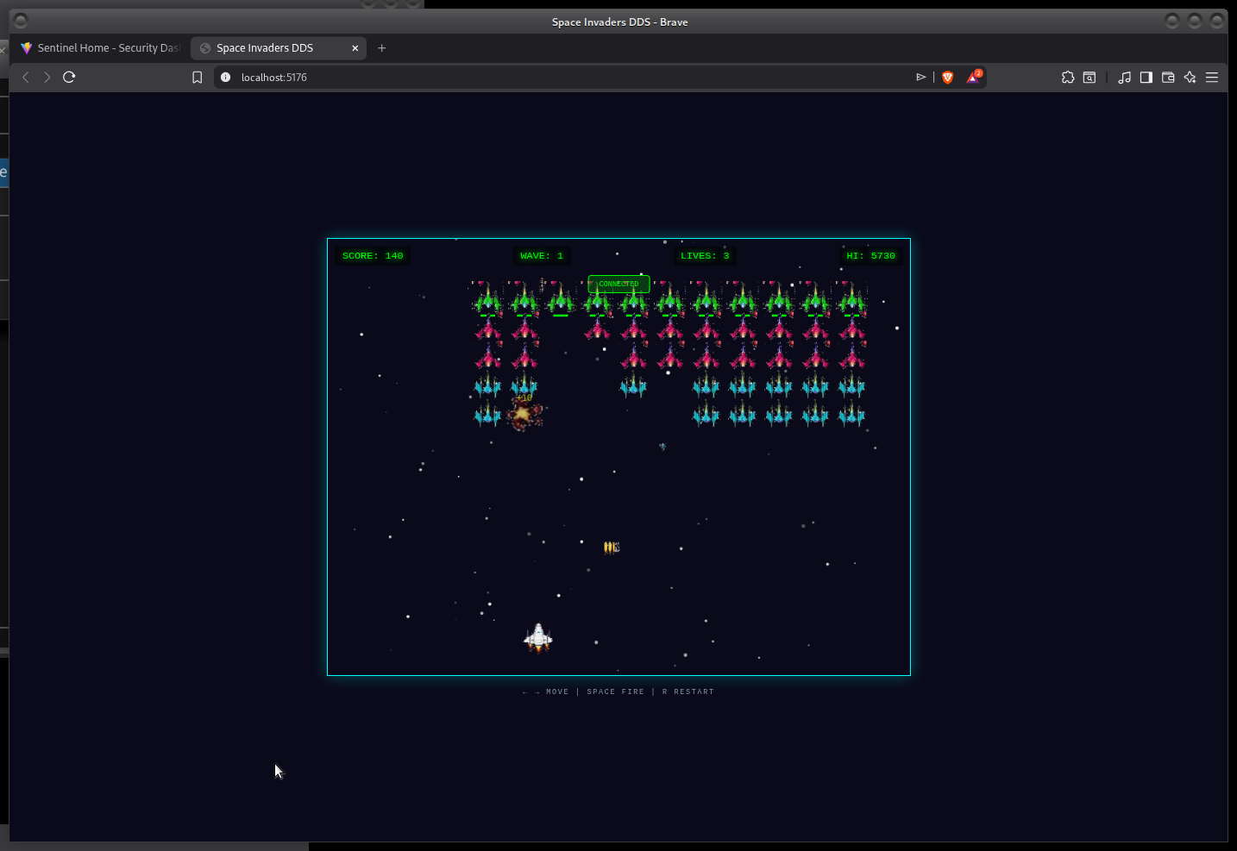Click the back navigation arrow

pyautogui.click(x=26, y=77)
